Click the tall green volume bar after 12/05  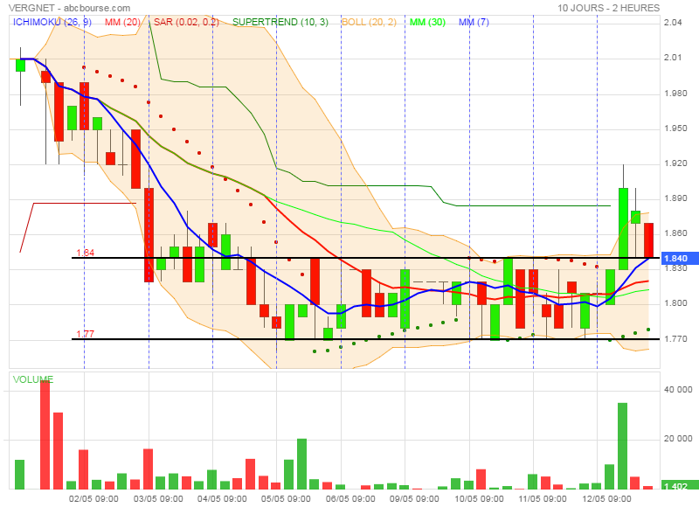click(x=622, y=446)
